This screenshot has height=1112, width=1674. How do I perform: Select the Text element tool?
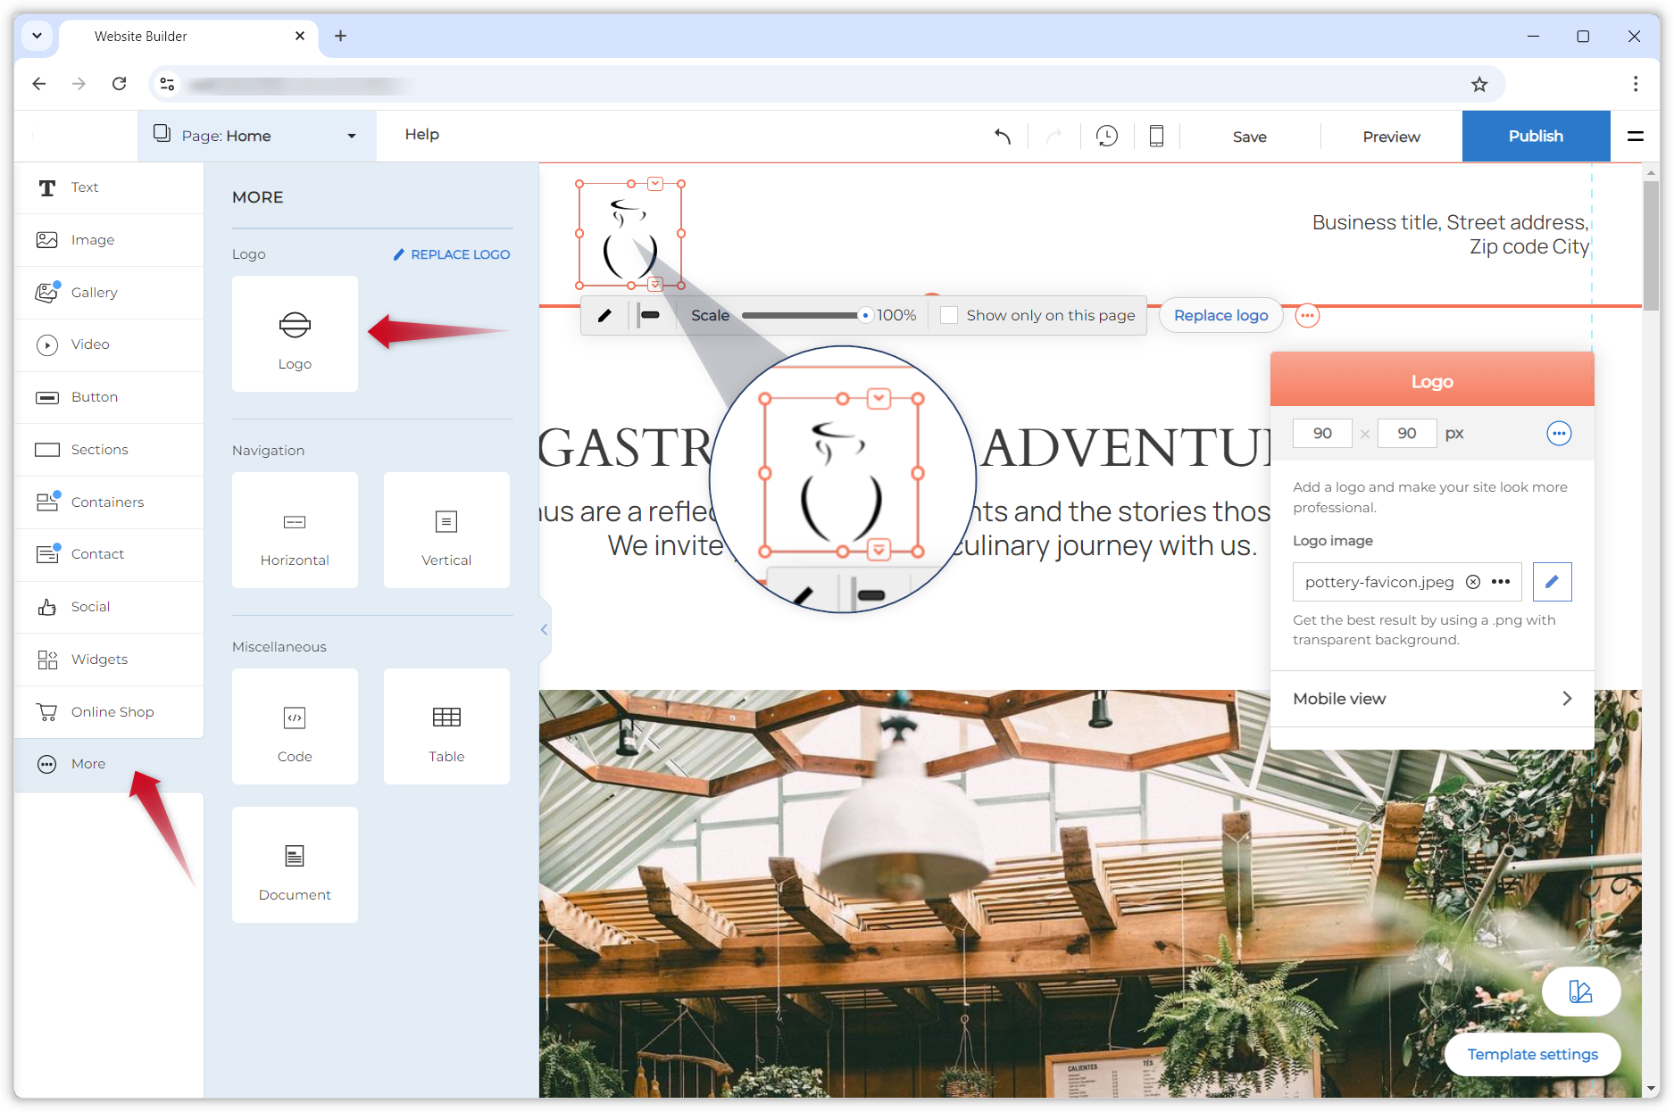85,187
